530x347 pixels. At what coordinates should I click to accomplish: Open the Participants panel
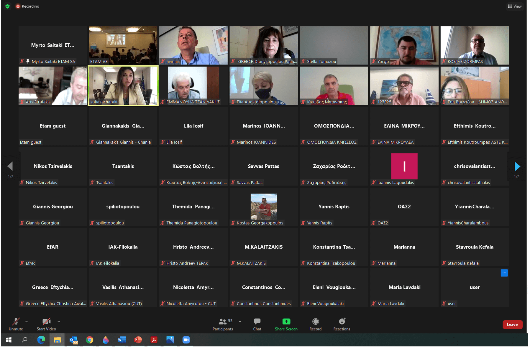tap(223, 324)
